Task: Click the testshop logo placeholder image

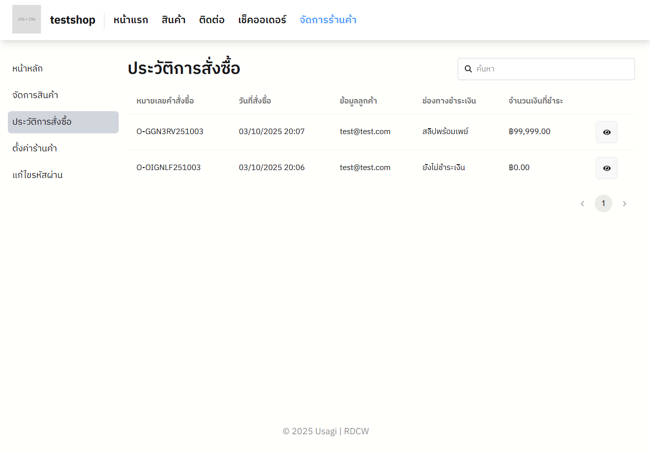Action: [x=27, y=19]
